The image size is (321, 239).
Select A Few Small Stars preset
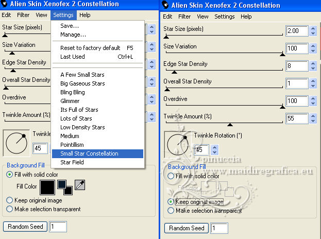pyautogui.click(x=98, y=75)
